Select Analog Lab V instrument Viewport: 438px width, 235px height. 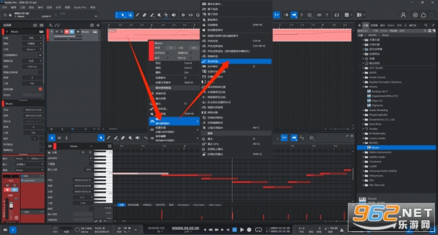pyautogui.click(x=379, y=91)
